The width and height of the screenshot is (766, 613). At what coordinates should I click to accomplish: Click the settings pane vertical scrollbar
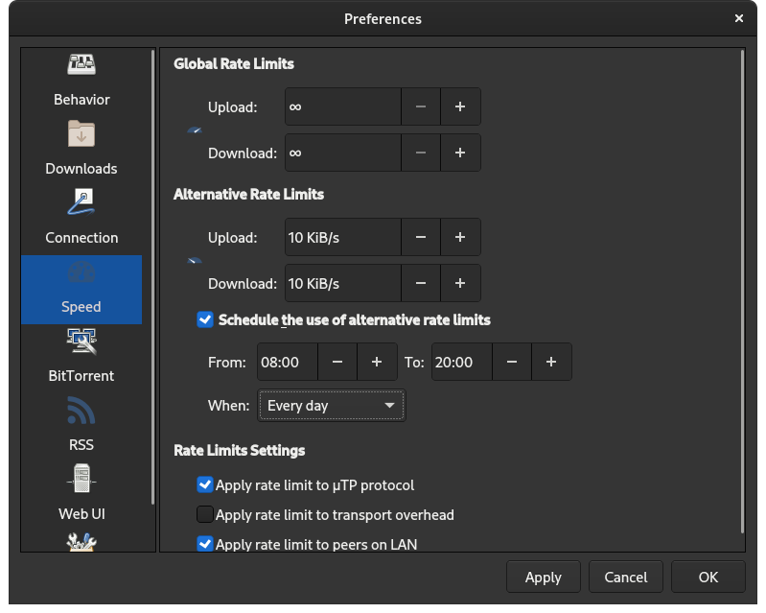pyautogui.click(x=742, y=292)
